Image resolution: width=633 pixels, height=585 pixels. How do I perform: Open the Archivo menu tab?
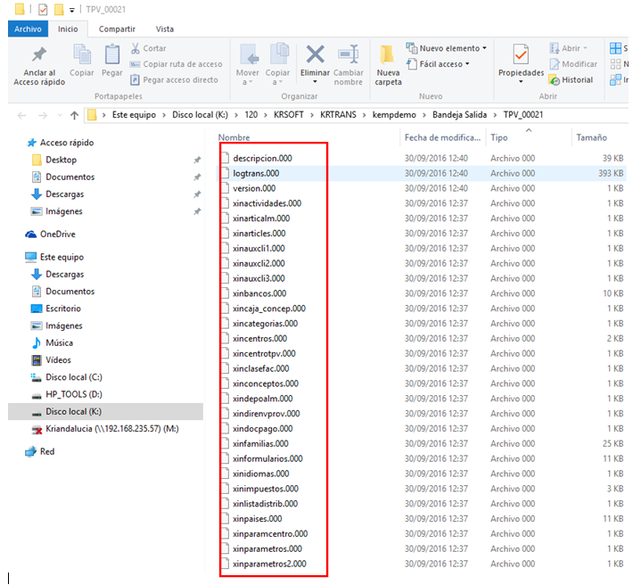point(28,29)
